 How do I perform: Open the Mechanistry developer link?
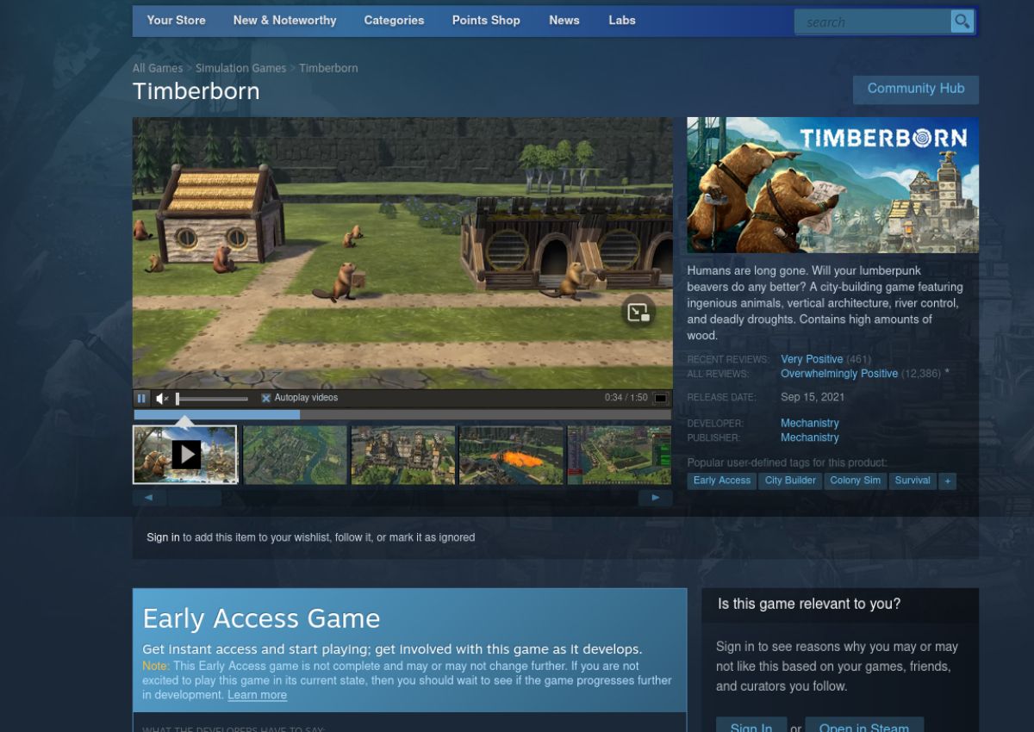(x=808, y=422)
